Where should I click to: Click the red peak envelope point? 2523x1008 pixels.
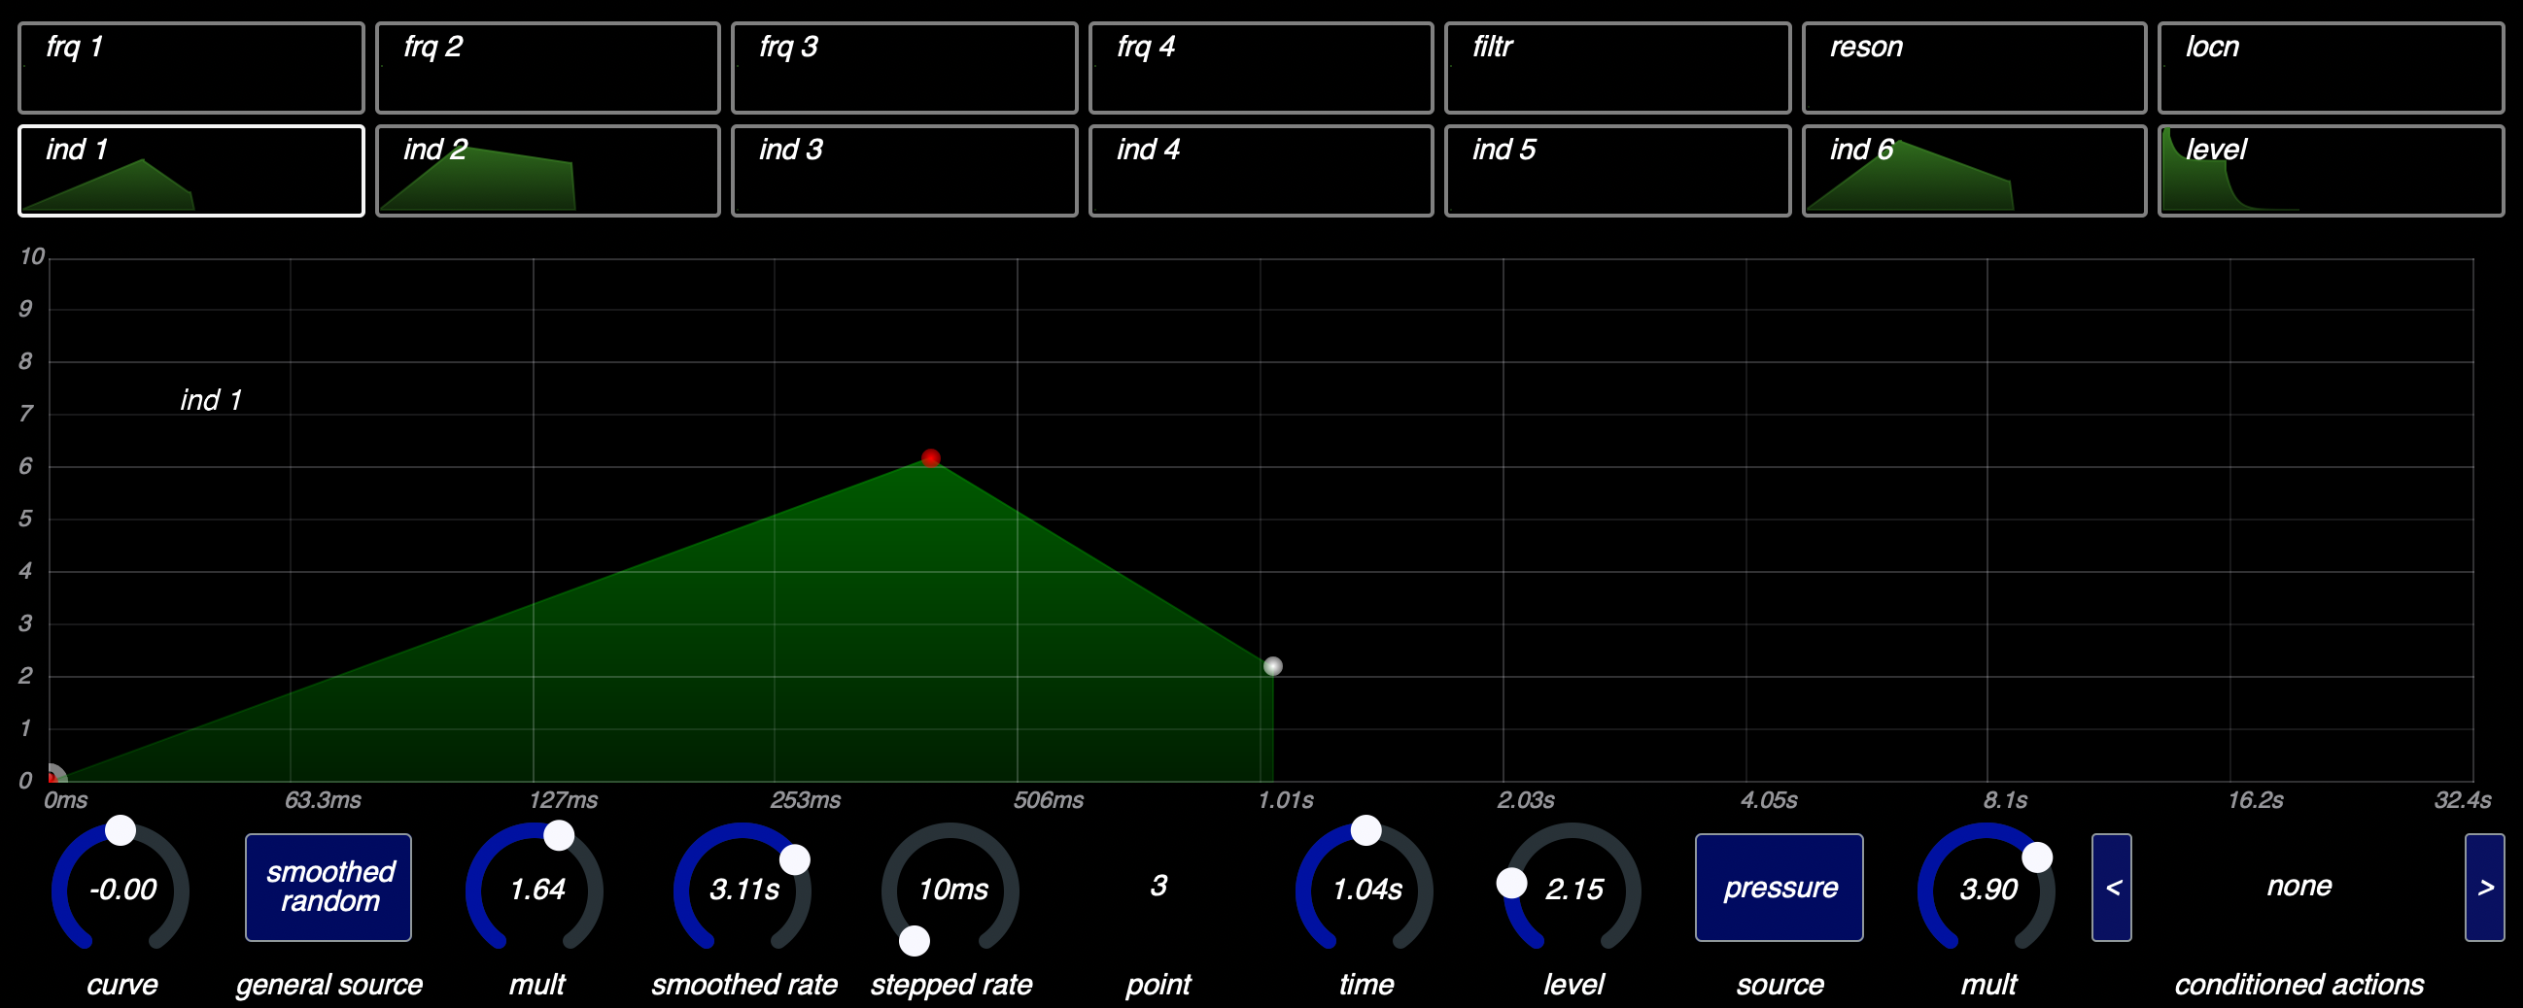tap(930, 458)
